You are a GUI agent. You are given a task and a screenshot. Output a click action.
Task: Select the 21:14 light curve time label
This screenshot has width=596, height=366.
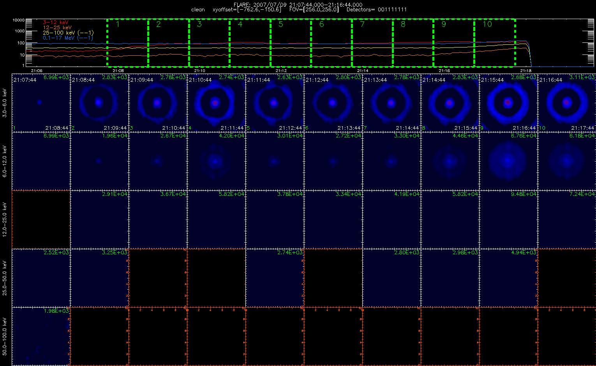tap(363, 71)
